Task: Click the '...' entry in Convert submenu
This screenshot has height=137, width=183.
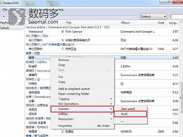Action: point(130,121)
